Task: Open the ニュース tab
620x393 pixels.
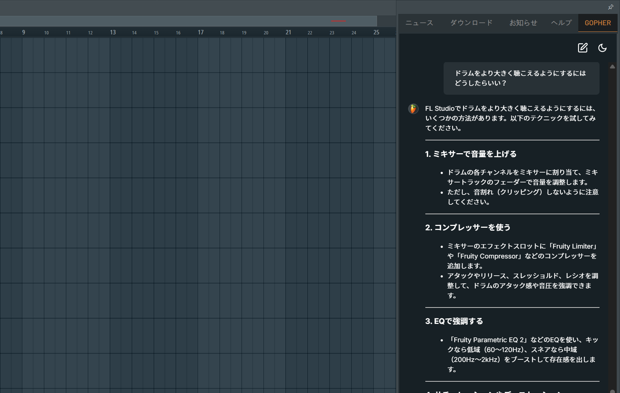Action: [x=419, y=23]
